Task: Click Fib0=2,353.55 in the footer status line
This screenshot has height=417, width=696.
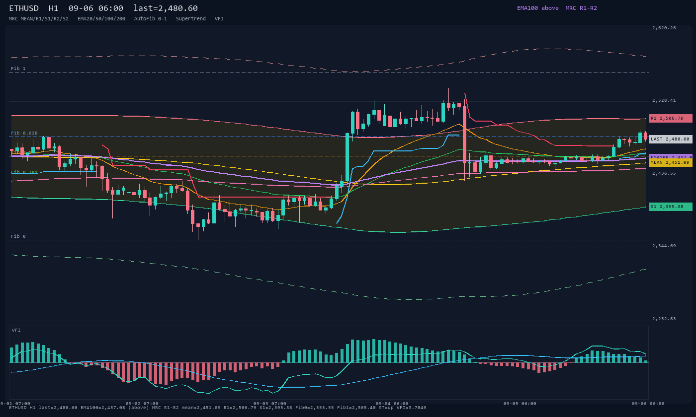Action: click(315, 408)
